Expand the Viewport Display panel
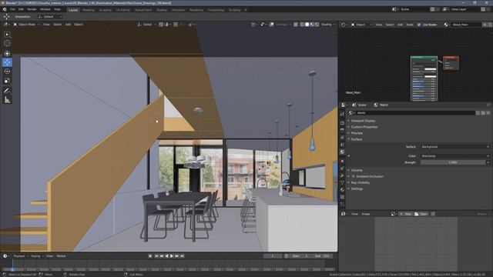The width and height of the screenshot is (493, 277). 363,121
